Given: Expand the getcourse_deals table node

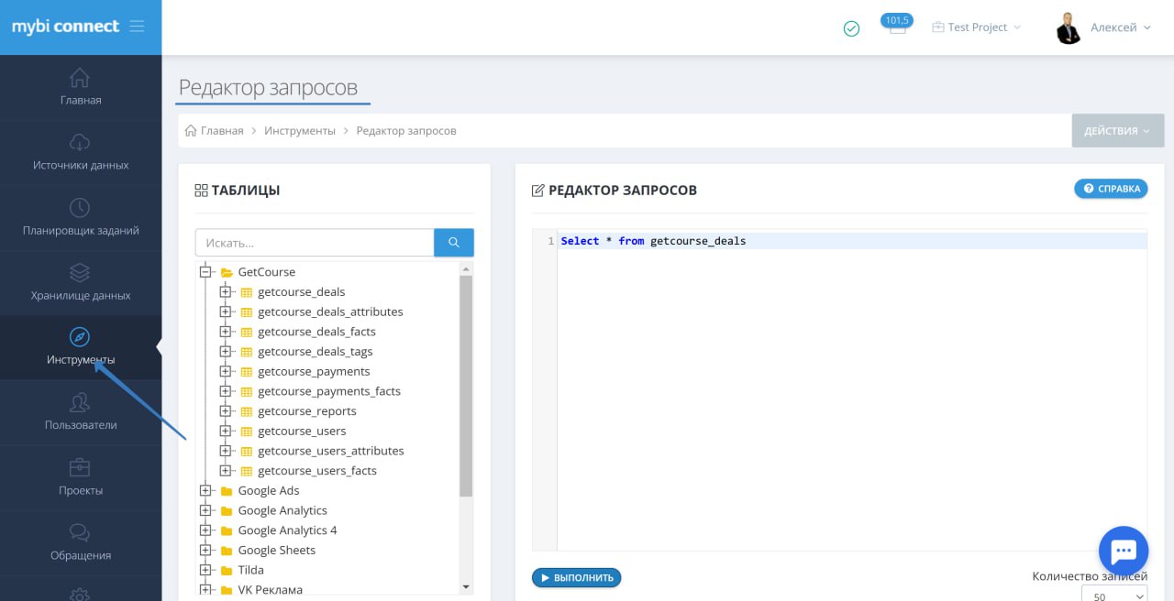Looking at the screenshot, I should pyautogui.click(x=226, y=292).
